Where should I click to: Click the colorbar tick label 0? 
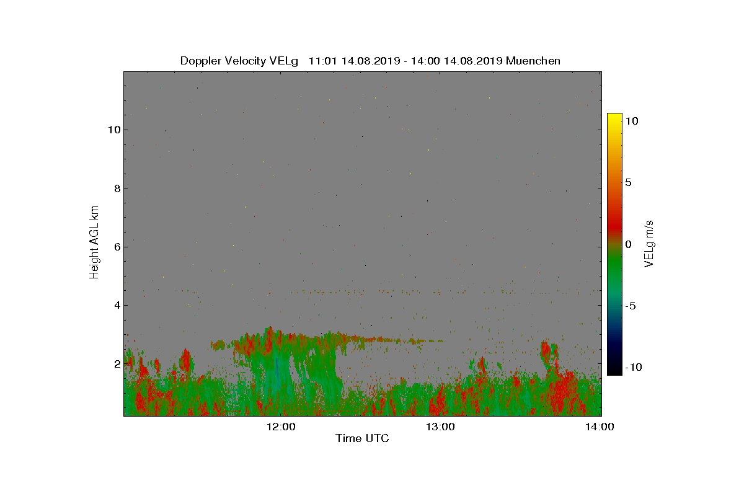pos(628,244)
